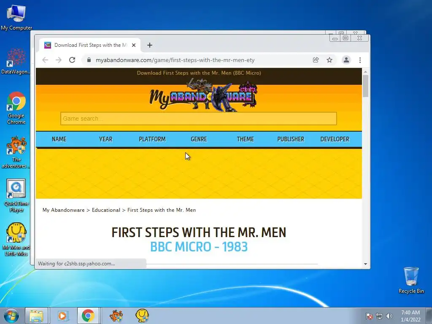Open the THEME browse menu

point(246,139)
